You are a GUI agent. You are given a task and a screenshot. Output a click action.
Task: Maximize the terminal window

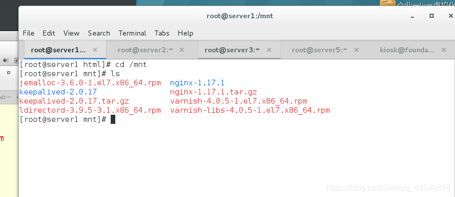click(x=432, y=16)
